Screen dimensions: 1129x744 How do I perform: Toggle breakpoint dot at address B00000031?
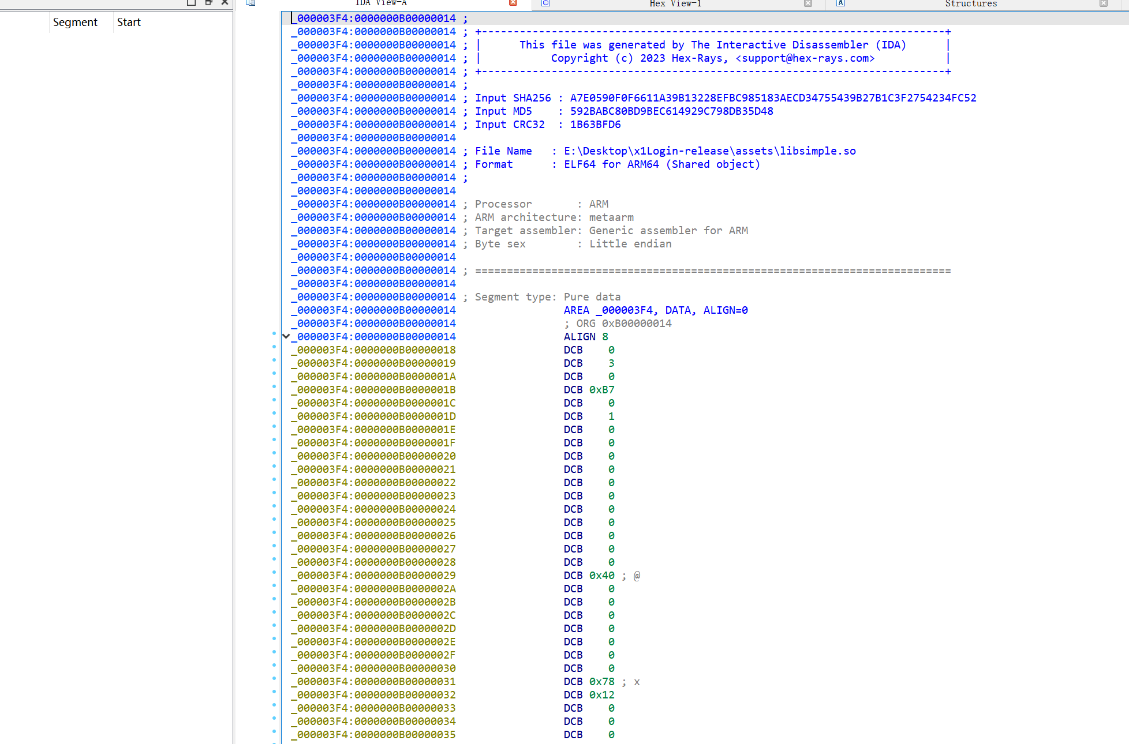point(274,678)
